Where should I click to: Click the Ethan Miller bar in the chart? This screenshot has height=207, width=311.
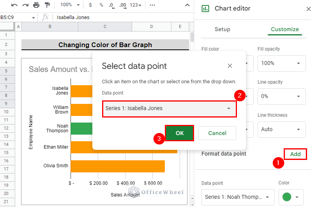tap(124, 147)
